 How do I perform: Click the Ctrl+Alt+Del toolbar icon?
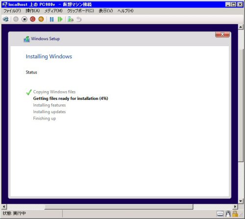[x=6, y=19]
